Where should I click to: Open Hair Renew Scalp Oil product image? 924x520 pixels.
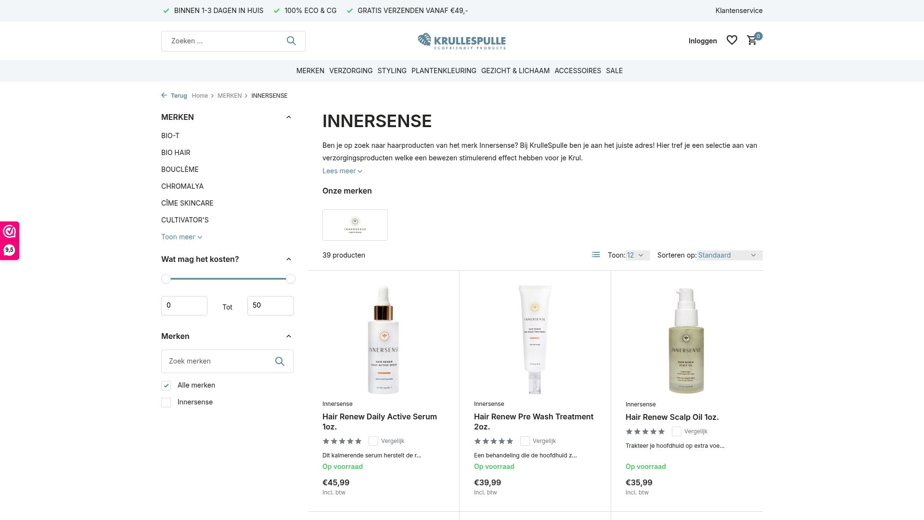(686, 340)
